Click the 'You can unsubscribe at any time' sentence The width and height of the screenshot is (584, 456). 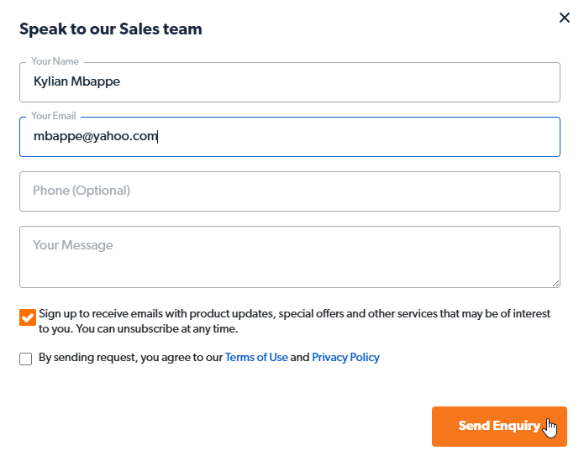click(x=157, y=329)
